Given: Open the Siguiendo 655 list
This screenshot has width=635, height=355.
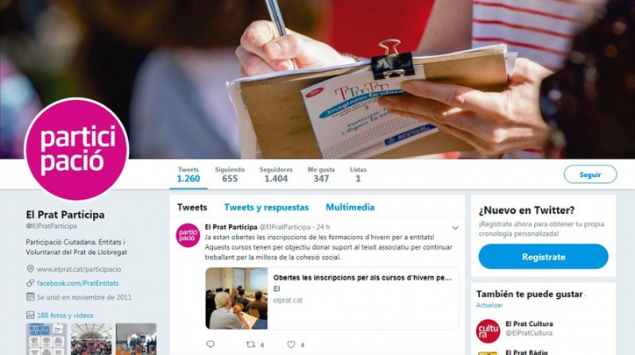Looking at the screenshot, I should (230, 174).
